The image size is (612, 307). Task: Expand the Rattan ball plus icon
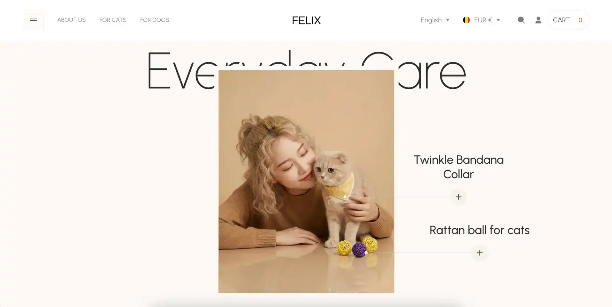coord(479,253)
